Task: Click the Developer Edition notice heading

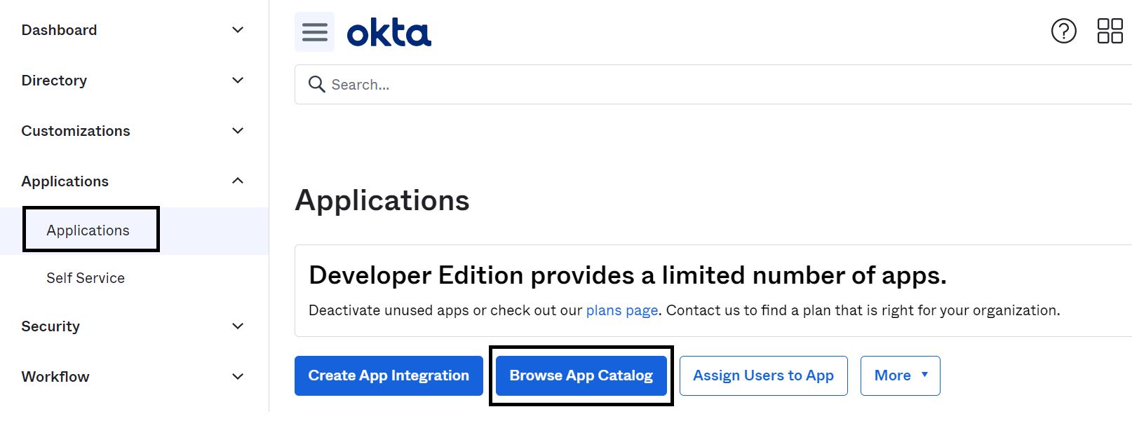Action: [x=628, y=275]
